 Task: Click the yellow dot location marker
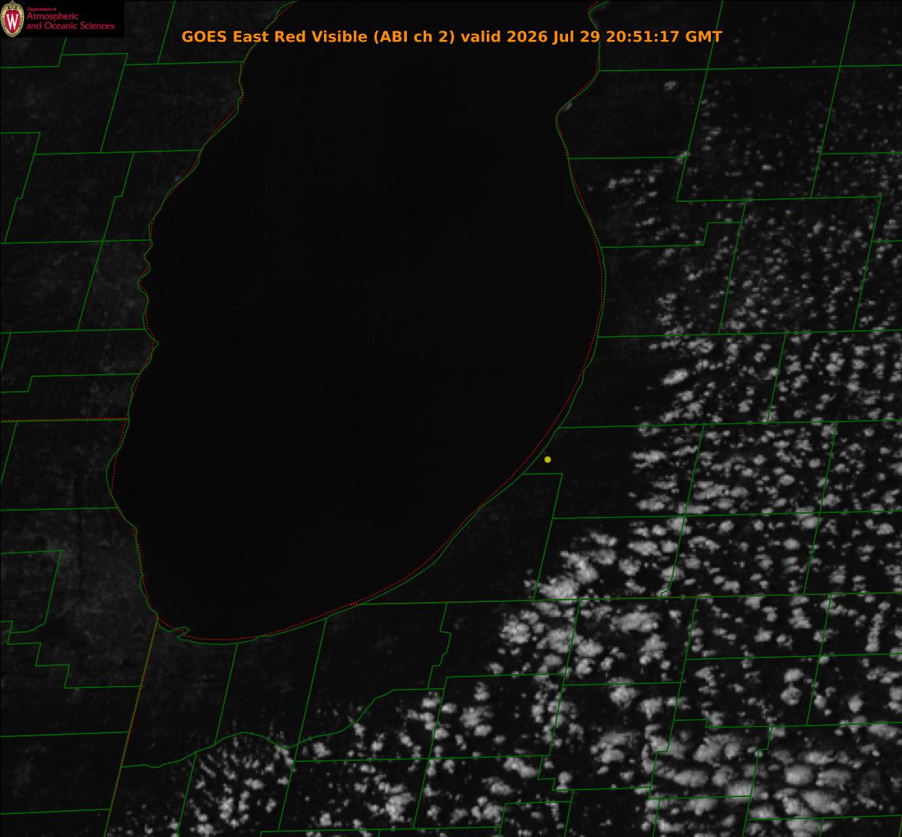pyautogui.click(x=547, y=459)
